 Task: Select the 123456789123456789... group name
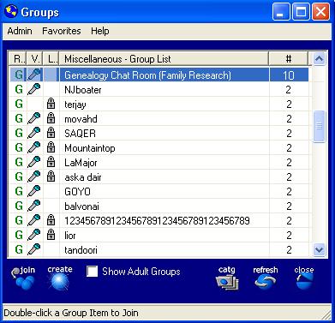(x=157, y=221)
